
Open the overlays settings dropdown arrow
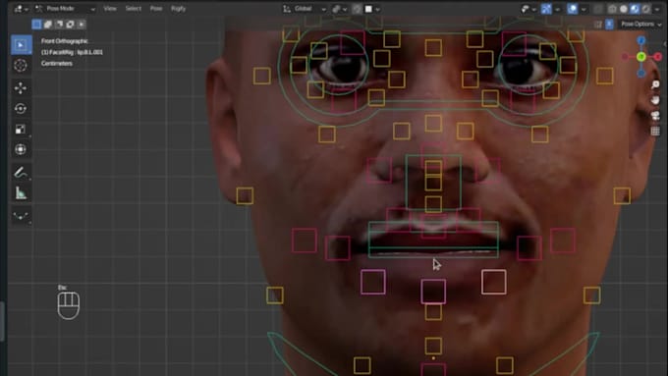tap(584, 9)
